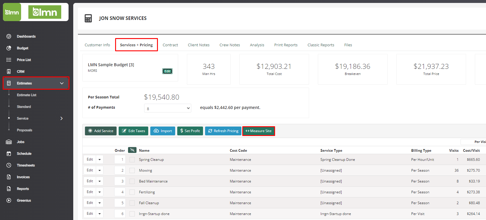Switch to the Files tab

click(348, 45)
